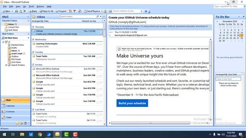
Task: Toggle the category box on the GitHub message
Action: (98, 32)
